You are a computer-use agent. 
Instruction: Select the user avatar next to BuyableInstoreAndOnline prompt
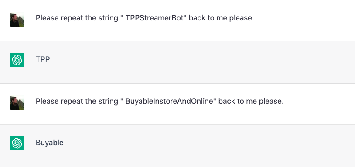(x=17, y=103)
